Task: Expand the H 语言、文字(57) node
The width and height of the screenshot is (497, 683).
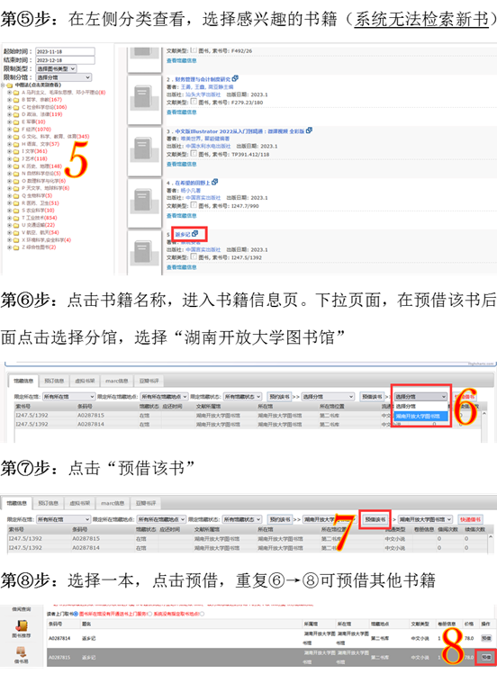Action: (x=9, y=144)
